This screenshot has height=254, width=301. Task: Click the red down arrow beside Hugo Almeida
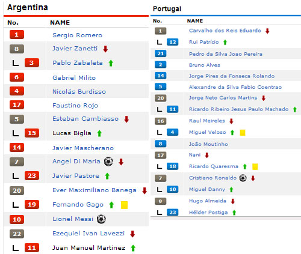click(233, 201)
